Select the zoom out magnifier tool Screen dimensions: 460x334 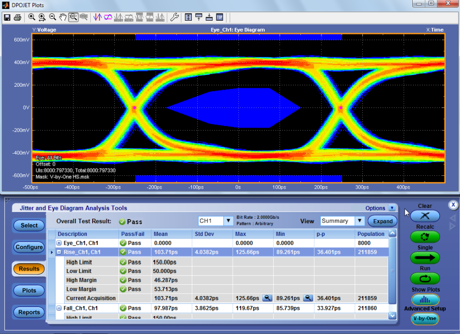pyautogui.click(x=52, y=17)
